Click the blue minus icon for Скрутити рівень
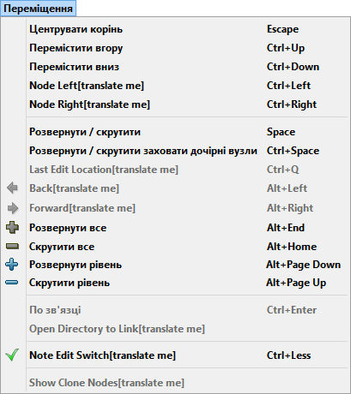Screen dimensions: 351x394 pyautogui.click(x=12, y=283)
